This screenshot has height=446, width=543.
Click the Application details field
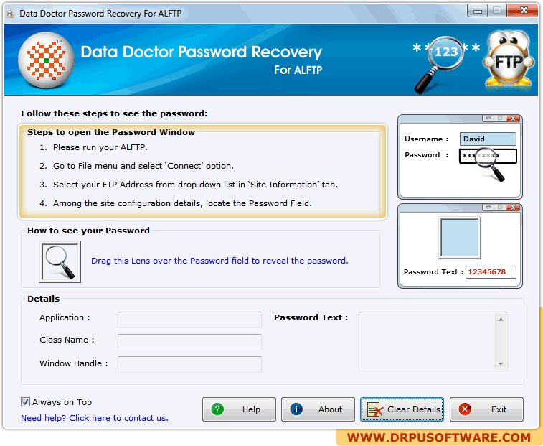click(189, 320)
